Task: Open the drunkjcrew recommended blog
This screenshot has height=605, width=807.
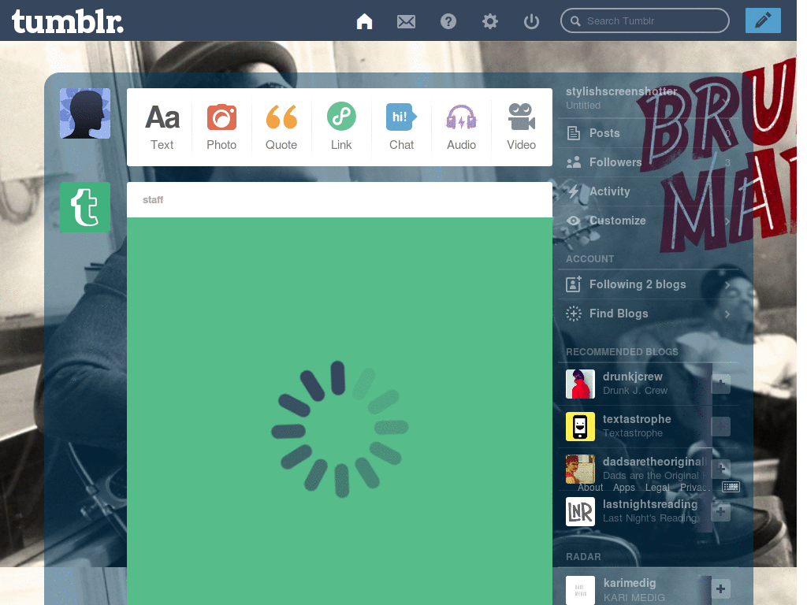Action: [633, 377]
